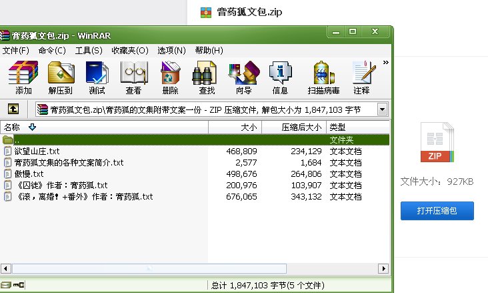
Task: Click the horizontal scrollbar thumb
Action: click(149, 268)
